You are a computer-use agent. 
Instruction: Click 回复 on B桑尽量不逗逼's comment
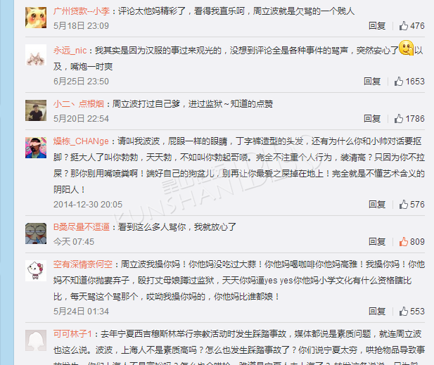377,242
